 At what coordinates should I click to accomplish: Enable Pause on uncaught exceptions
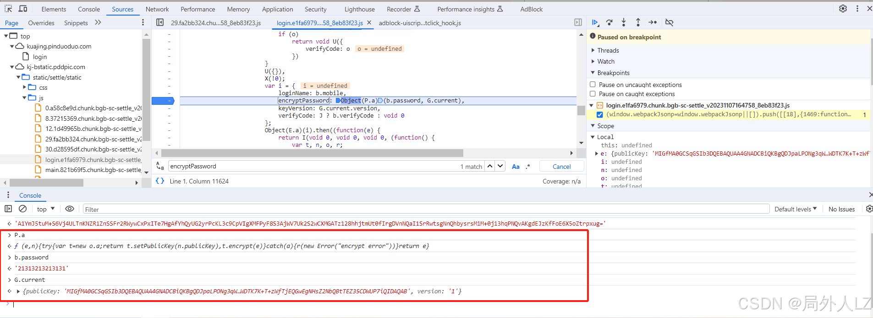(593, 85)
